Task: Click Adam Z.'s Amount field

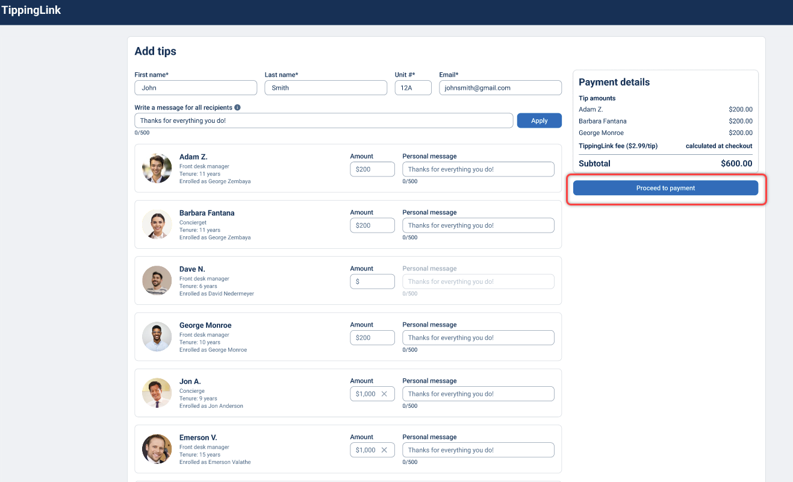Action: pos(372,169)
